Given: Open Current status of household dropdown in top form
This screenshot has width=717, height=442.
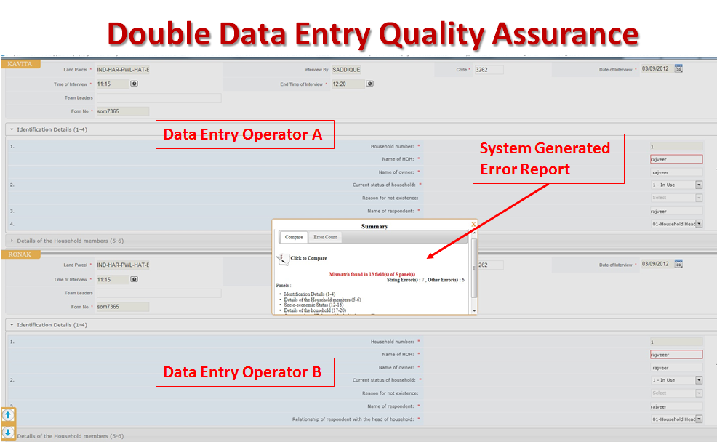Looking at the screenshot, I should click(699, 185).
